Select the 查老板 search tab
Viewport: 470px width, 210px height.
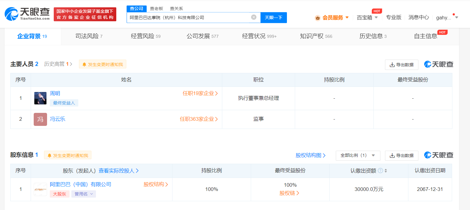[x=156, y=8]
